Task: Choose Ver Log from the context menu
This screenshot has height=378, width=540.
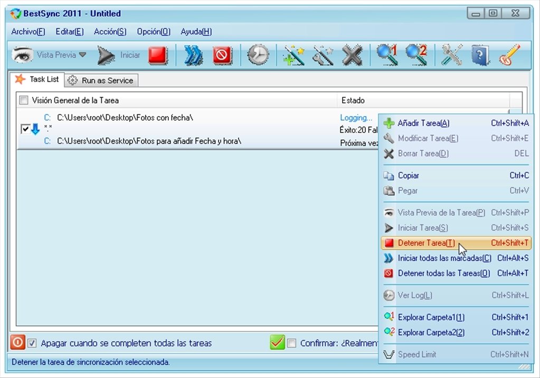Action: pyautogui.click(x=456, y=295)
